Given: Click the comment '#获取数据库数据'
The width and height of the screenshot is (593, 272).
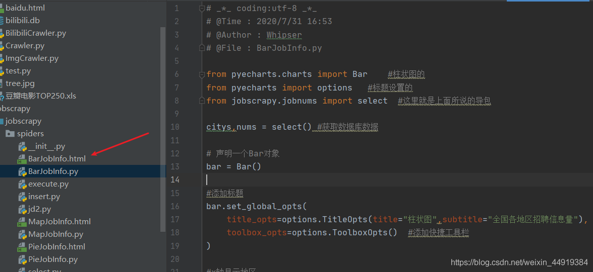Looking at the screenshot, I should pyautogui.click(x=348, y=127).
